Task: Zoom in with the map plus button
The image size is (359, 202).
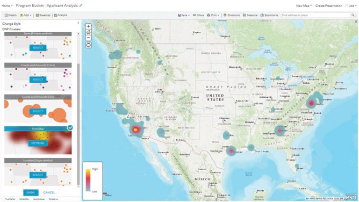Action: coord(88,26)
